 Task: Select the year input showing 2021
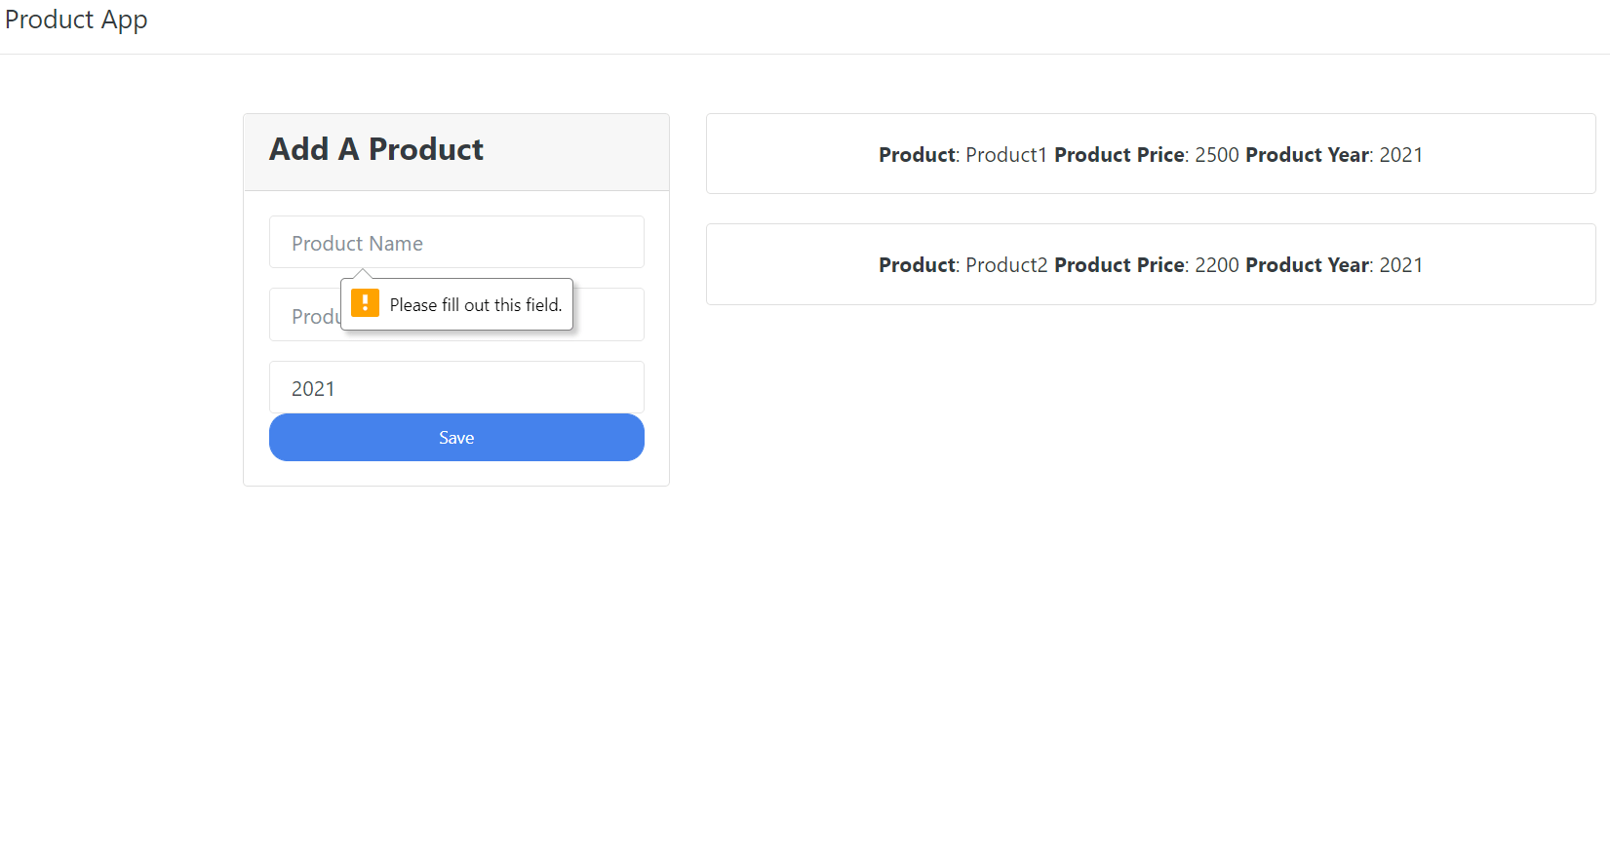pos(456,387)
